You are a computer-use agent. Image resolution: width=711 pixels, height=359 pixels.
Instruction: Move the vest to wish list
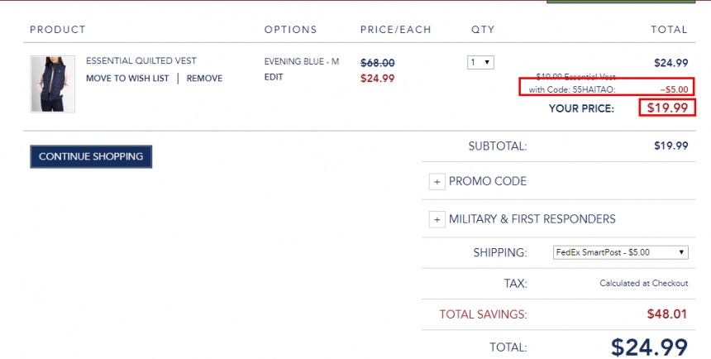click(127, 79)
